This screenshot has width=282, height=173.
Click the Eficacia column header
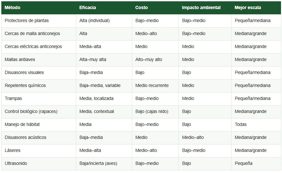104,8
